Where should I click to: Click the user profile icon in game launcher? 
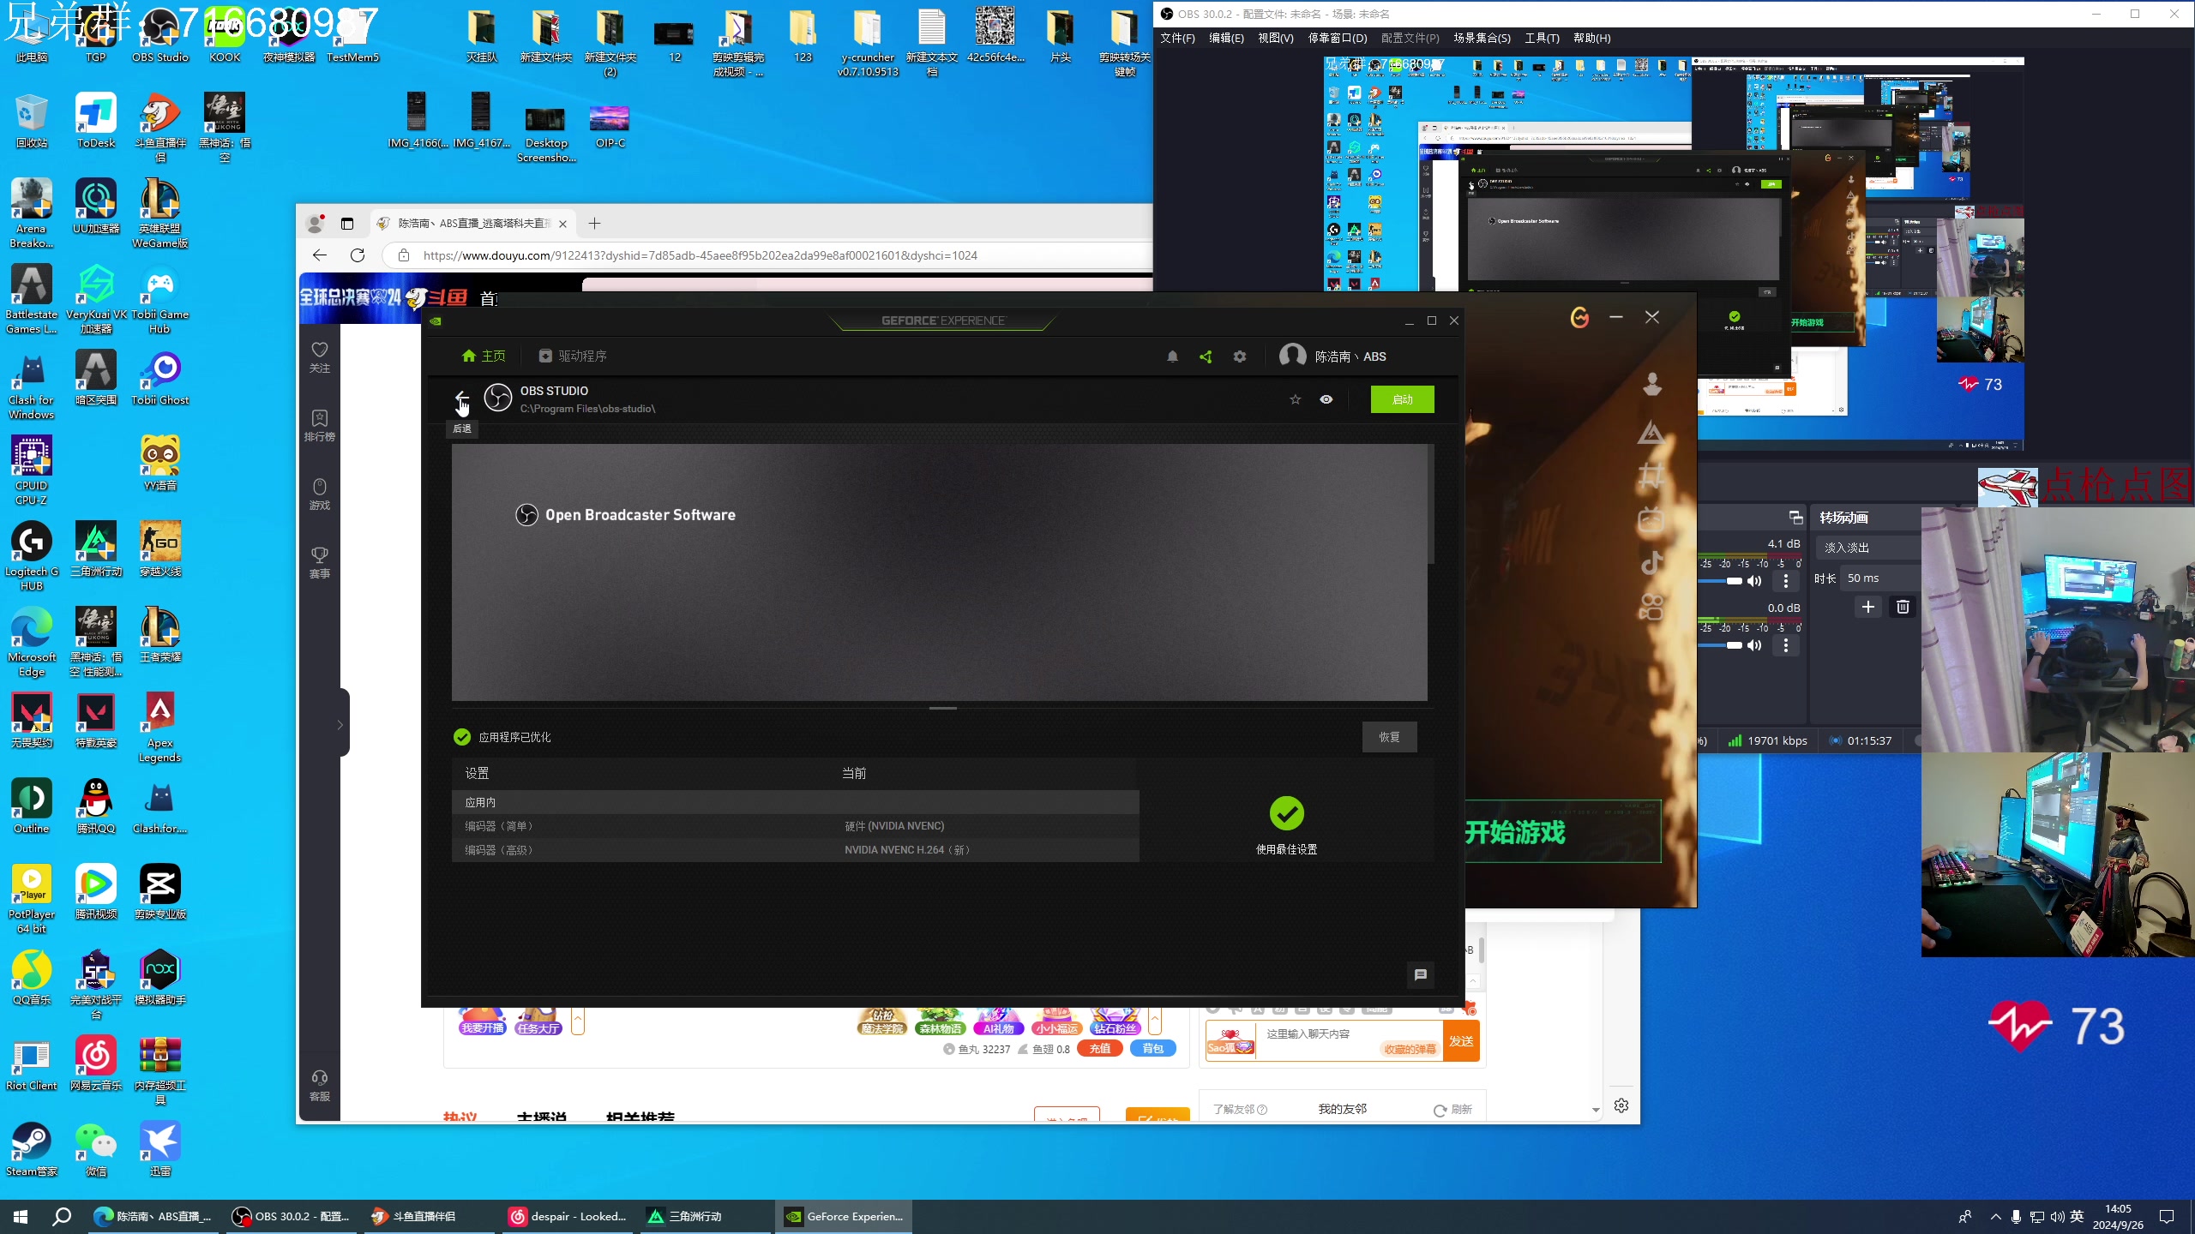(x=1652, y=384)
